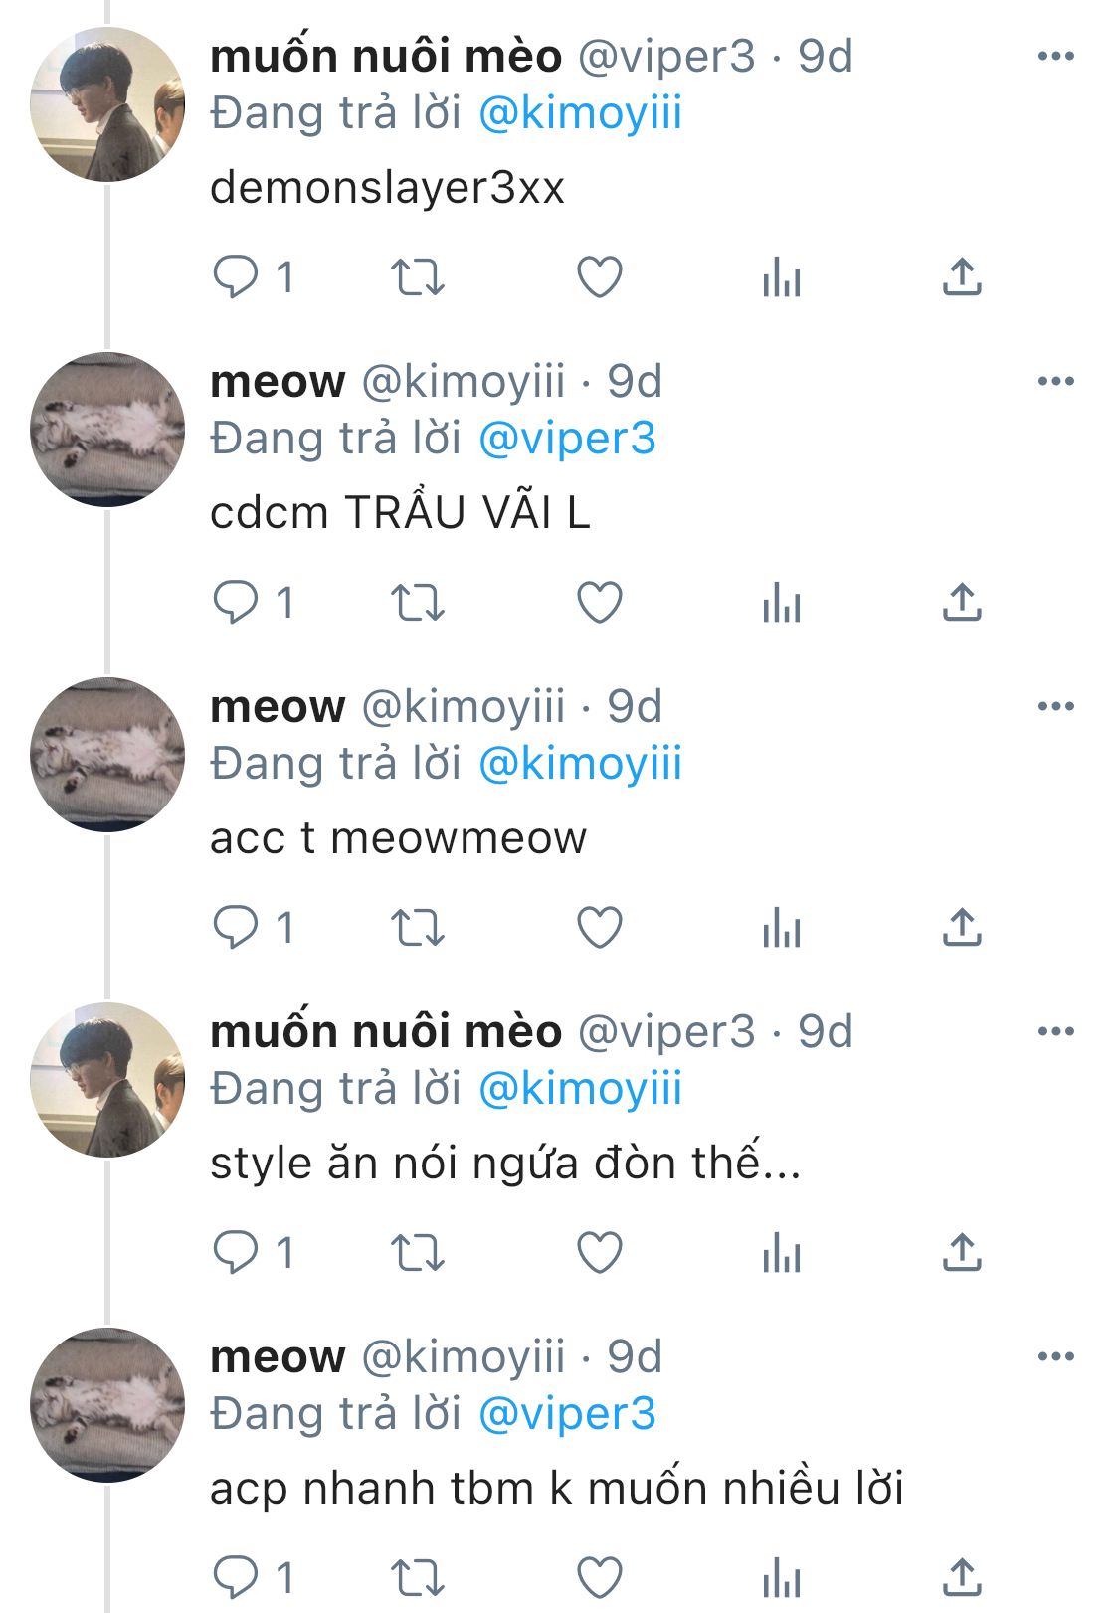Screen dimensions: 1119x1613
Task: View analytics for "style ăn nói" tweet
Action: 781,1253
